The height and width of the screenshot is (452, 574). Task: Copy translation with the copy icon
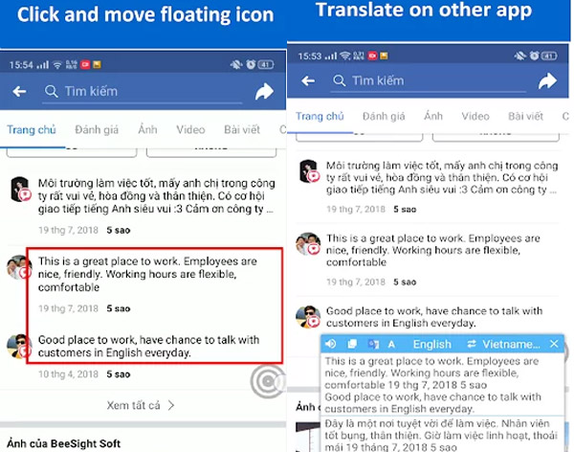point(352,344)
